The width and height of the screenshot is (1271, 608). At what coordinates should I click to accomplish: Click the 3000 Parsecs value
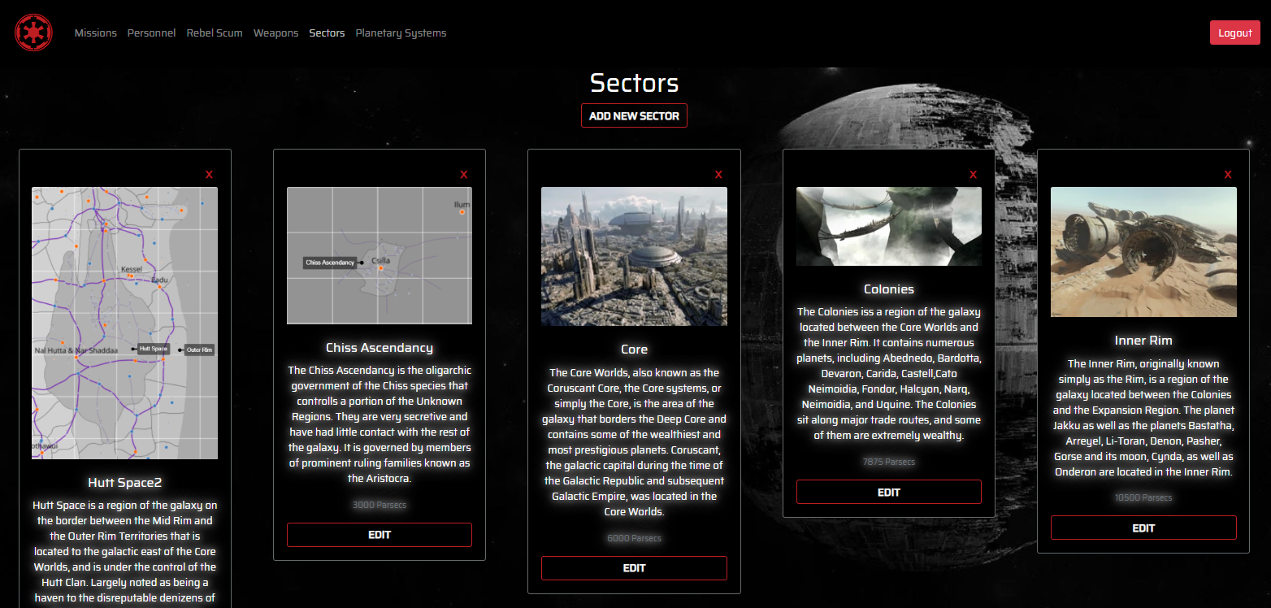point(380,505)
